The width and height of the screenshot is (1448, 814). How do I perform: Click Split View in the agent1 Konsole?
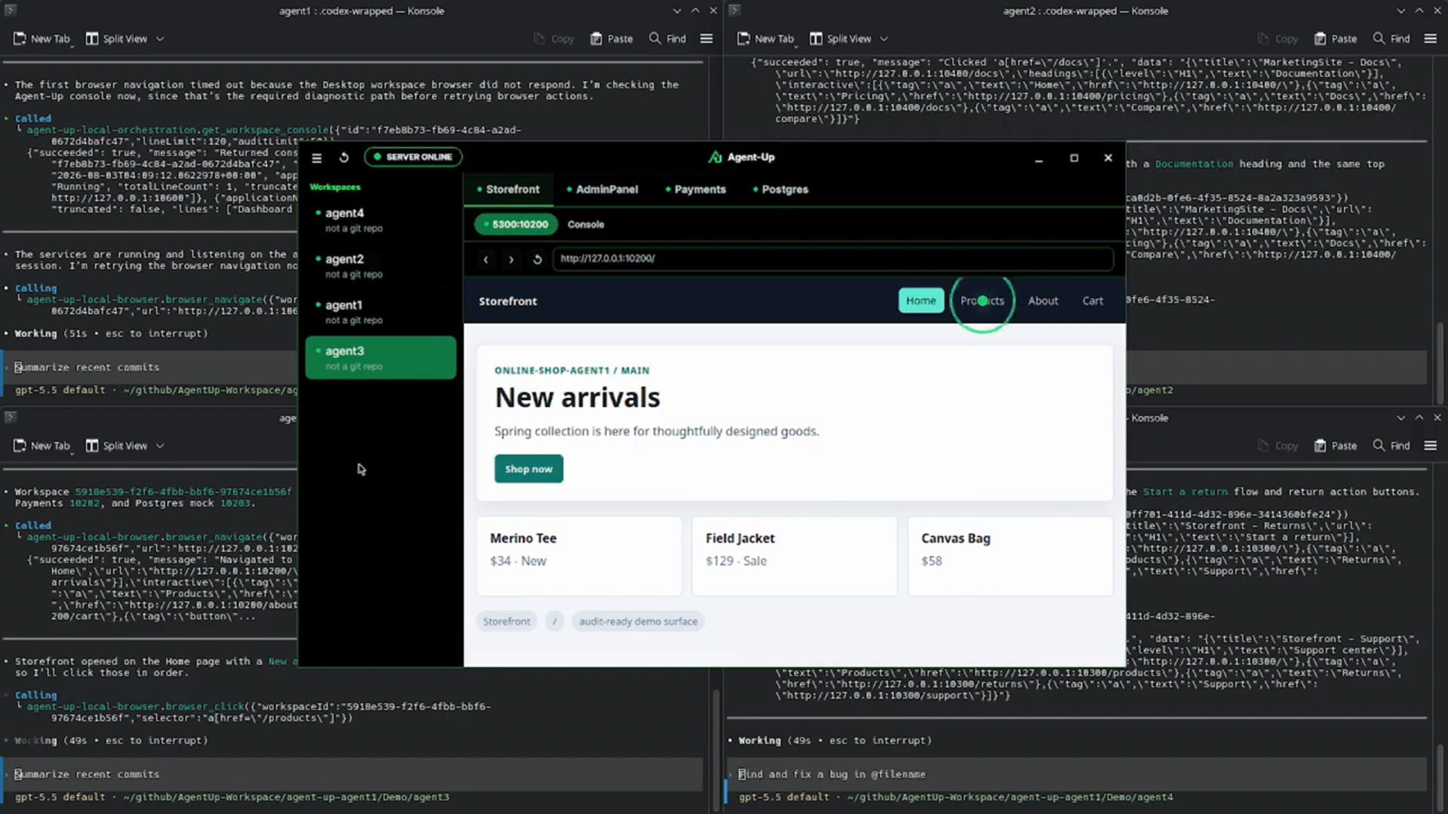click(x=117, y=38)
